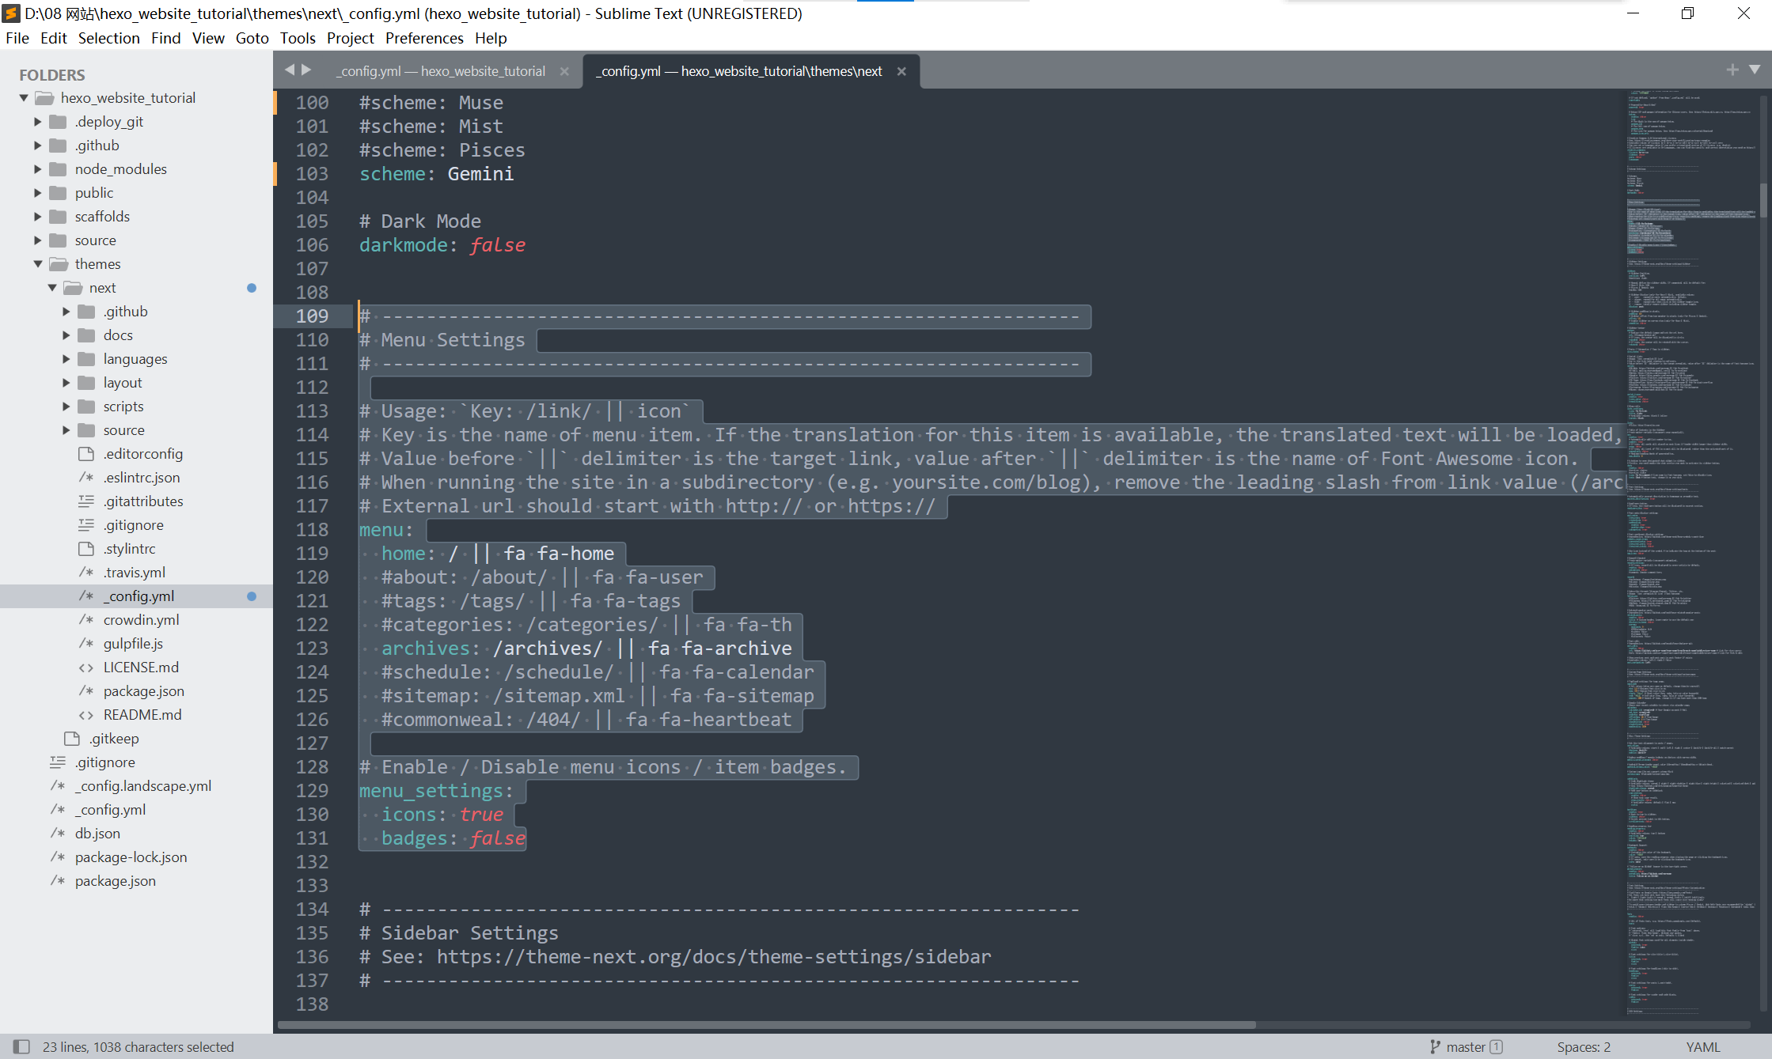Expand the node_modules folder
Viewport: 1772px width, 1059px height.
[38, 169]
